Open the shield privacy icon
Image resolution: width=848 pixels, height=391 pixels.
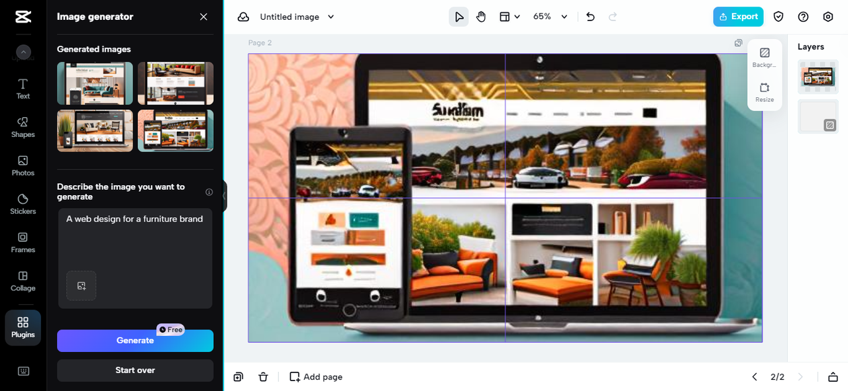click(x=778, y=17)
